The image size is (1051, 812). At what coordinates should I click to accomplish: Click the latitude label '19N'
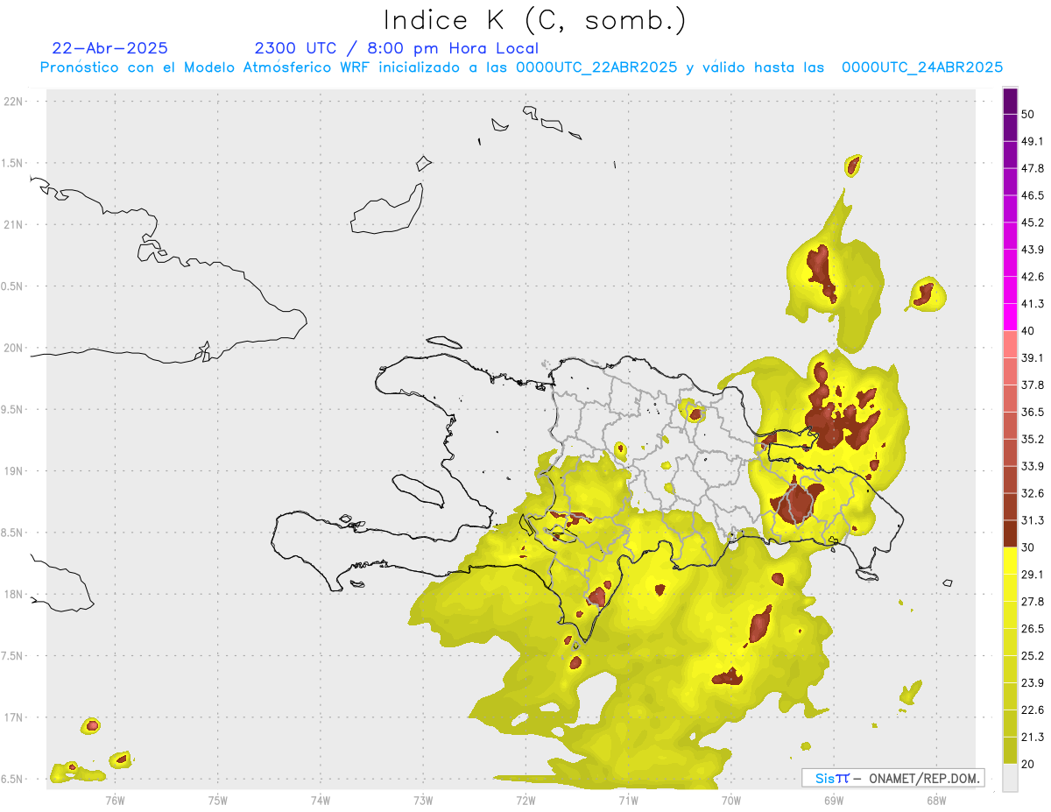(12, 471)
